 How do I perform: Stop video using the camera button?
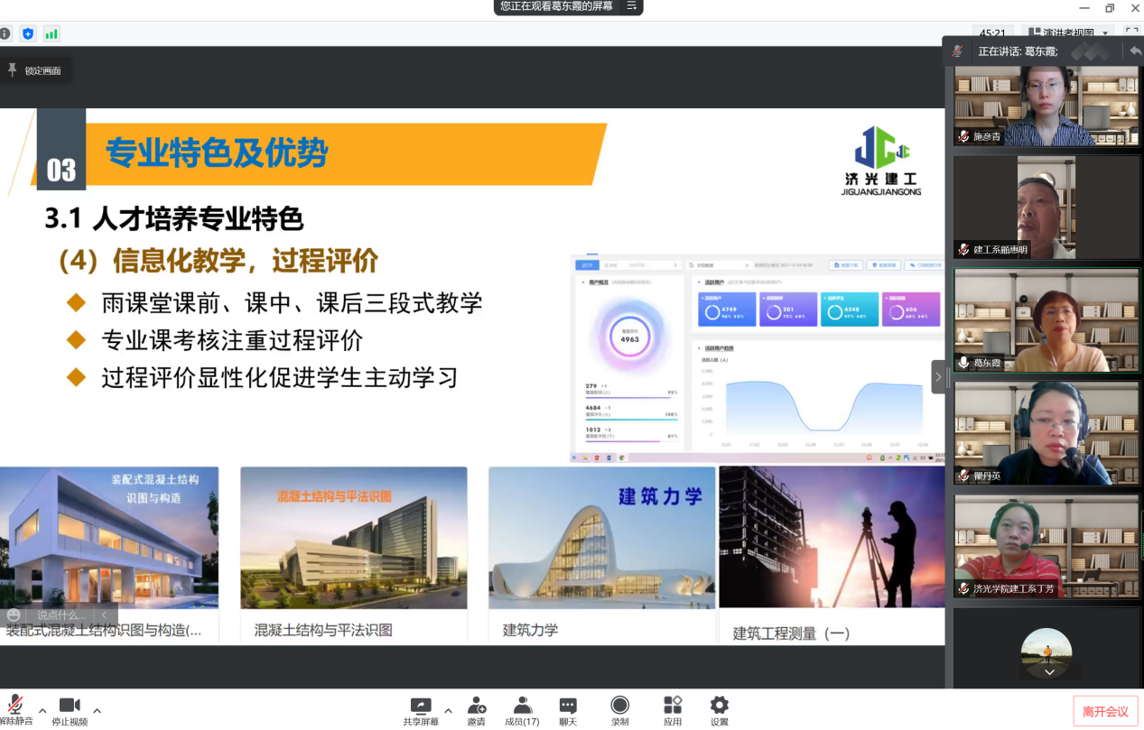pos(70,707)
